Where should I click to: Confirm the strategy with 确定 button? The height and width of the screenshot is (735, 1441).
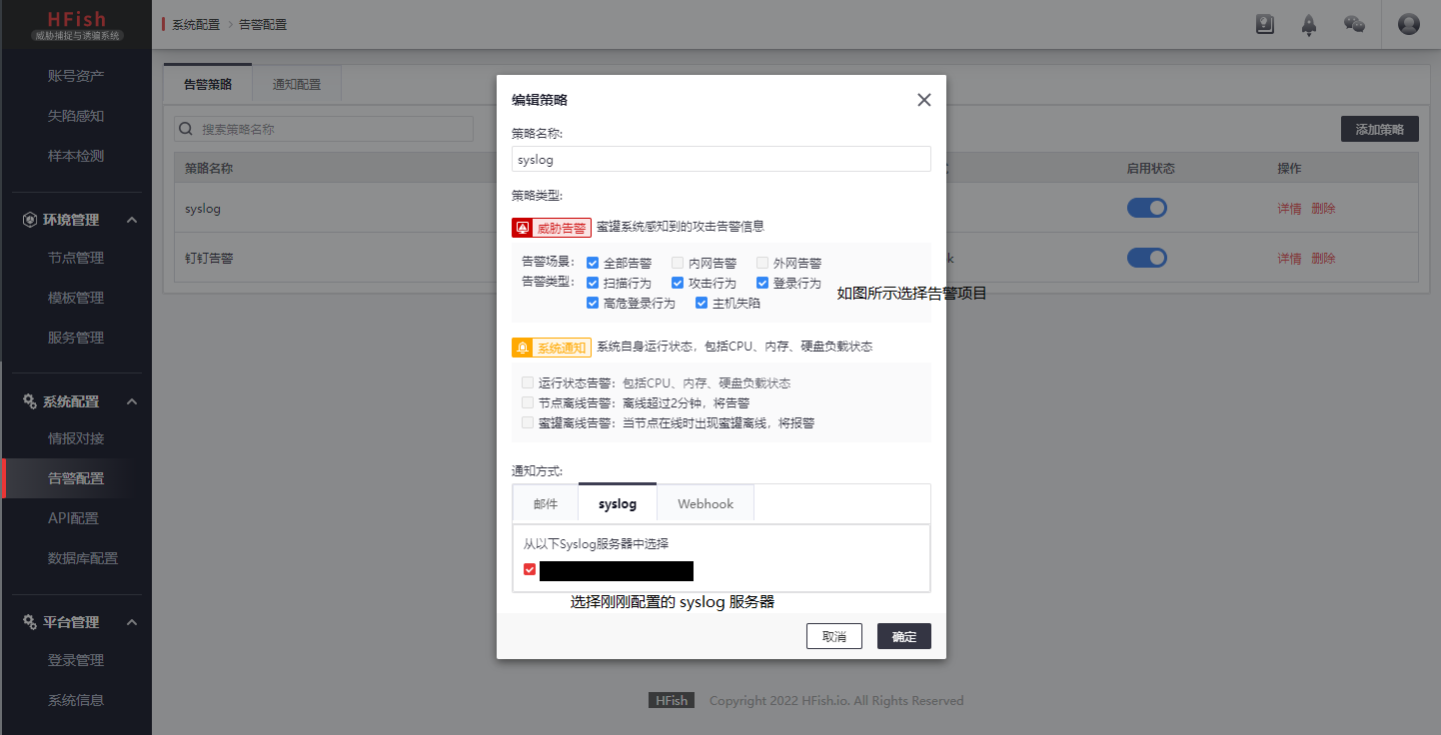pos(904,636)
